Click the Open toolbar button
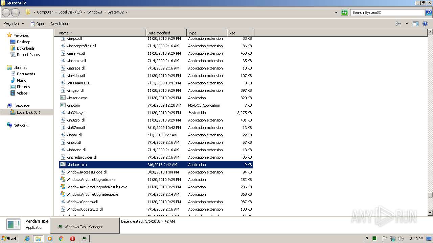This screenshot has width=433, height=243. coord(38,24)
